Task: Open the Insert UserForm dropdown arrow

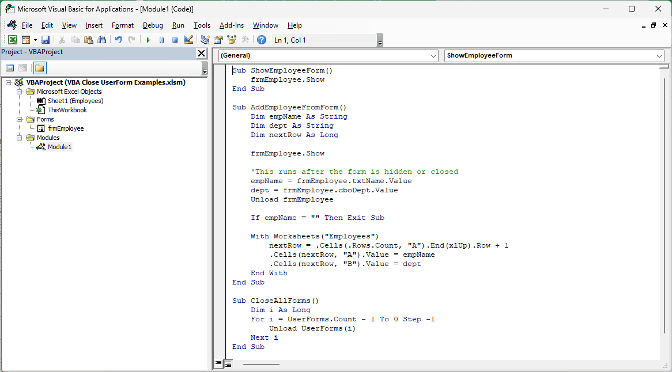Action: [35, 40]
